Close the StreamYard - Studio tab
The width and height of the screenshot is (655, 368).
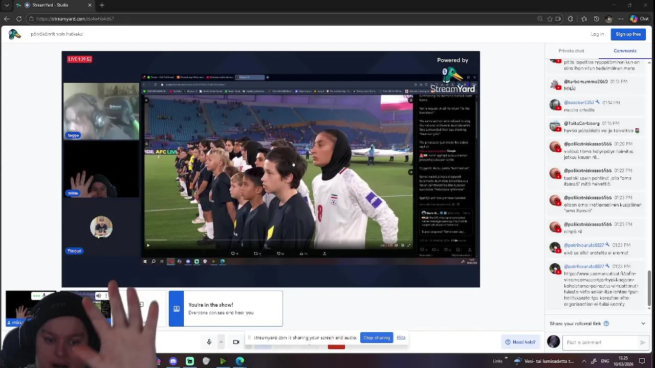click(90, 5)
